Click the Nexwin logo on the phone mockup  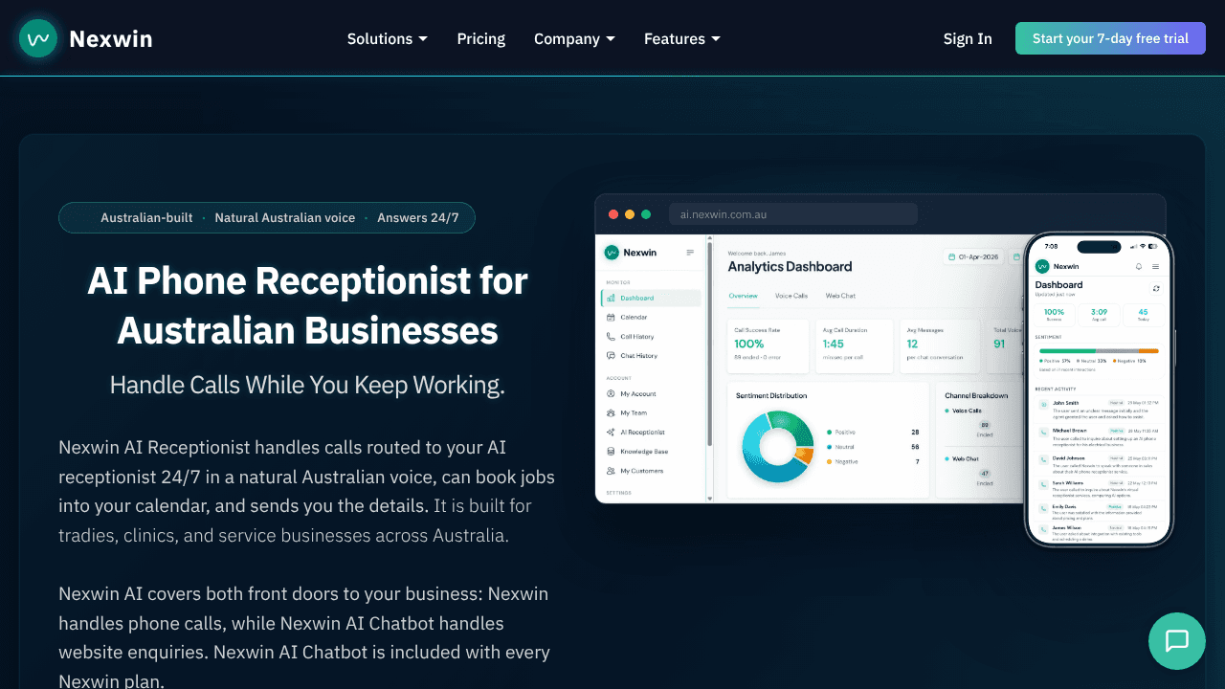pyautogui.click(x=1042, y=266)
